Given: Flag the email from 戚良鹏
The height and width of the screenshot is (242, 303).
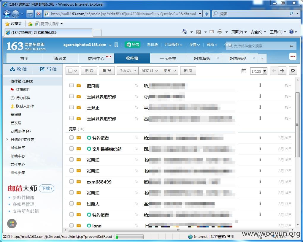Looking at the screenshot, I should coord(137,86).
